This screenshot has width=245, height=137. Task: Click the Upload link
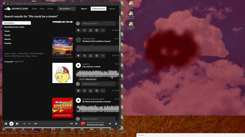112,9
